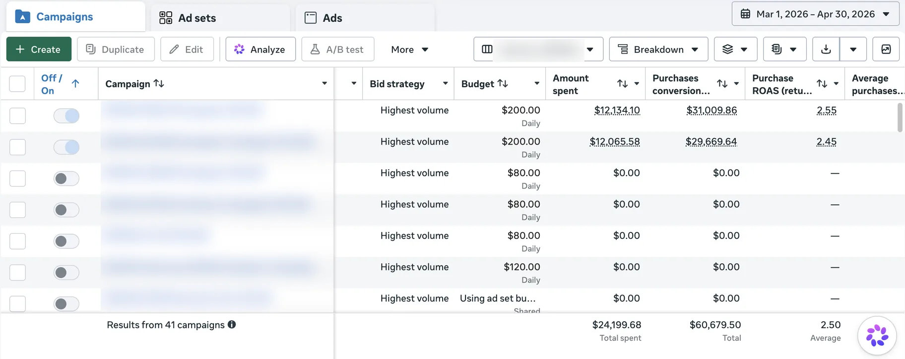Sort by Budget arrows icon

(503, 83)
